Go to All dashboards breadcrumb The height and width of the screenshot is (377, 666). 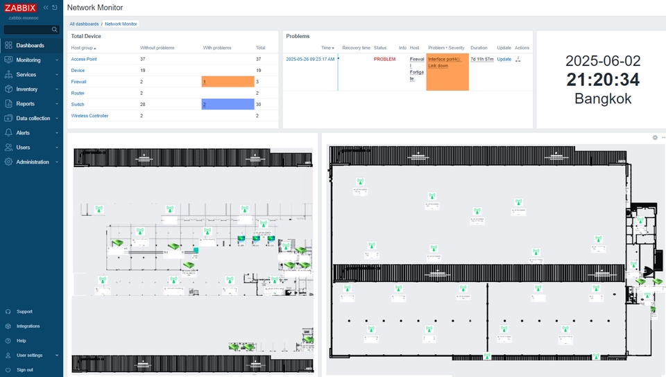click(x=84, y=24)
